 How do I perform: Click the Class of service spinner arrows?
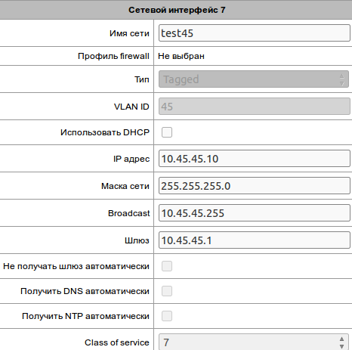pos(341,342)
